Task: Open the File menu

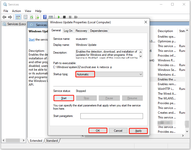Action: click(6, 11)
